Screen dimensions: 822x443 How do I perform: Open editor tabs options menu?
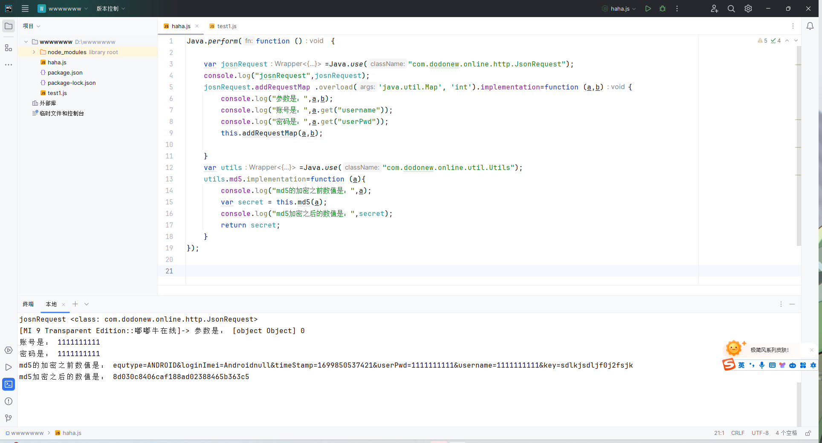point(793,26)
